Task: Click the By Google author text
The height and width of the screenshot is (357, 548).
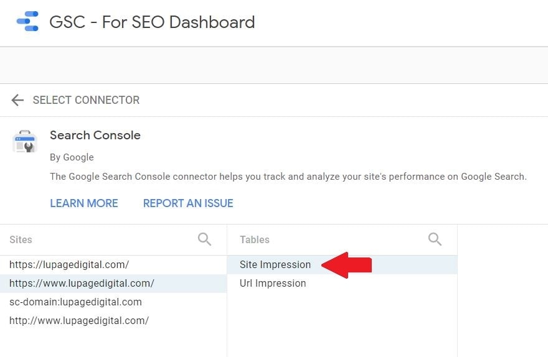Action: 72,157
